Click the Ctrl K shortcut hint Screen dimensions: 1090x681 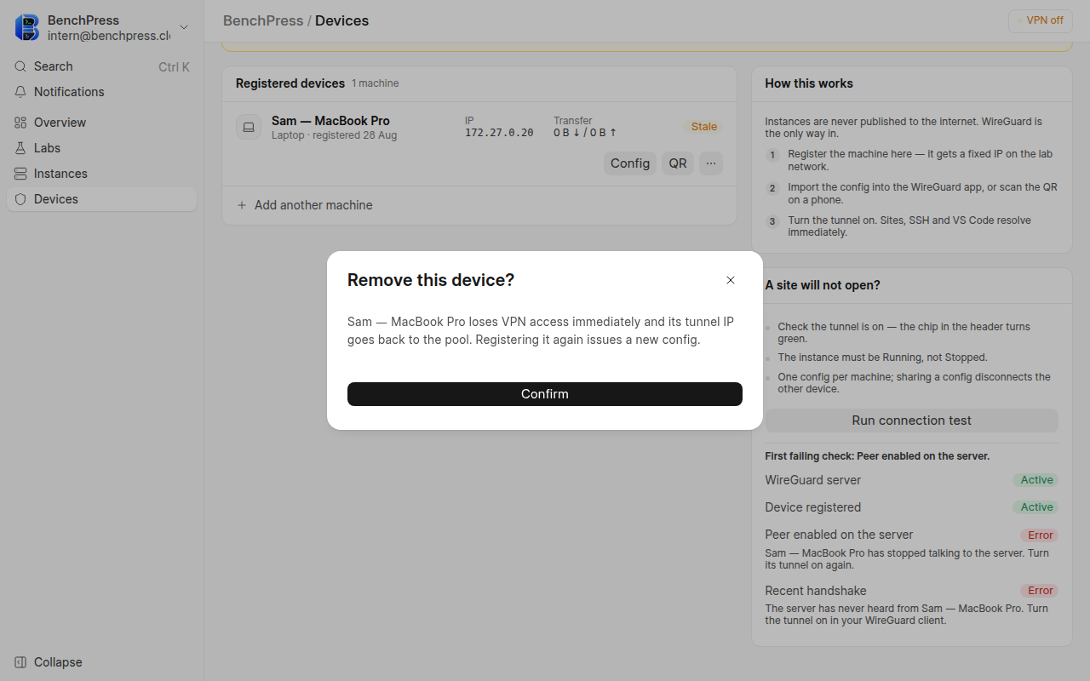(174, 66)
